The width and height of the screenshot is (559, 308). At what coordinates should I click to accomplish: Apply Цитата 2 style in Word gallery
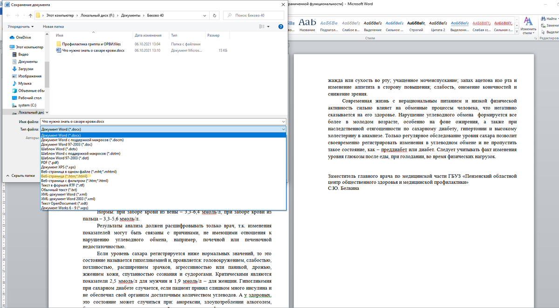point(437,25)
